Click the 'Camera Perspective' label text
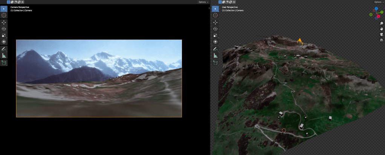The width and height of the screenshot is (385, 155). click(x=20, y=8)
